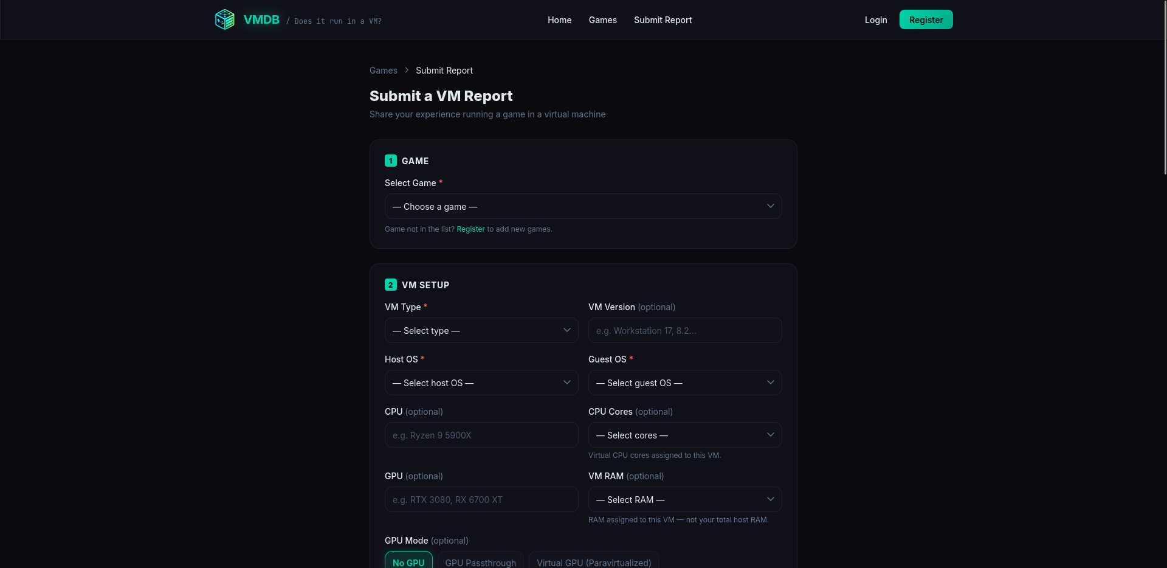Expand the Host OS dropdown

[481, 383]
